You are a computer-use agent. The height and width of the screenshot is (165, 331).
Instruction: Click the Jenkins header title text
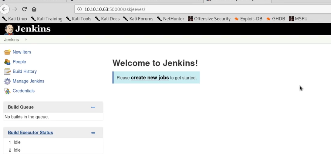(33, 29)
